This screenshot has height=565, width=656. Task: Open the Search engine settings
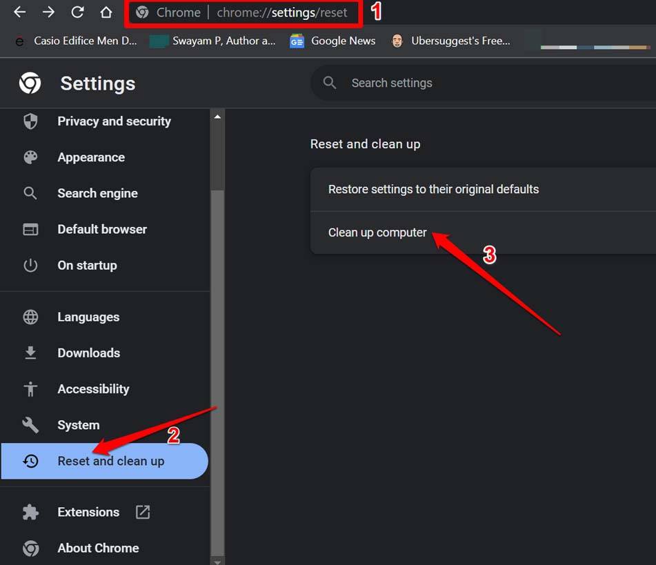coord(97,193)
